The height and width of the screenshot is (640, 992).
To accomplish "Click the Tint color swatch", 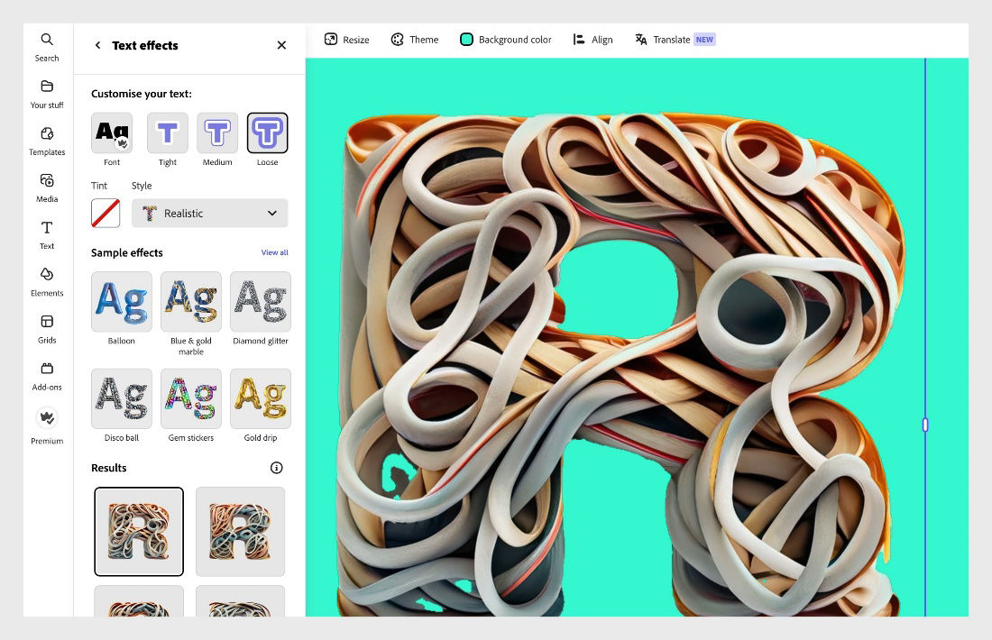I will tap(106, 213).
